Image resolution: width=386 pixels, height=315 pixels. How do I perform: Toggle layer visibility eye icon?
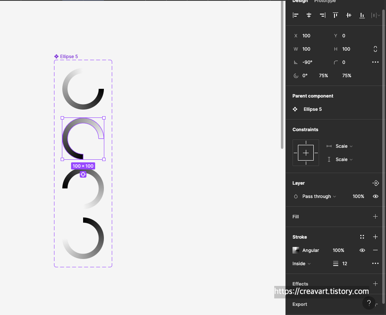pyautogui.click(x=376, y=196)
